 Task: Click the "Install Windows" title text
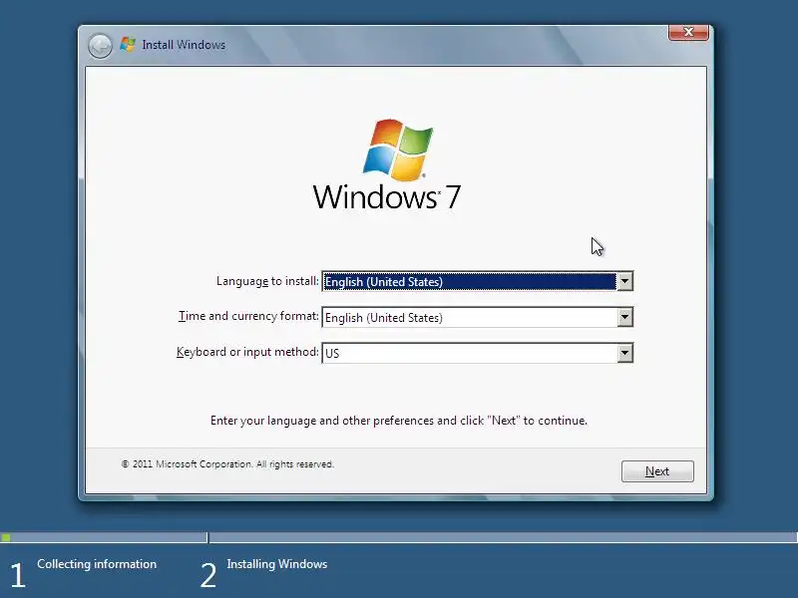point(184,45)
